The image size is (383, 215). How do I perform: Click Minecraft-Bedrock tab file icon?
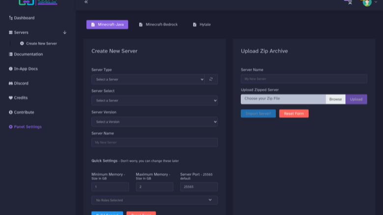[x=141, y=24]
